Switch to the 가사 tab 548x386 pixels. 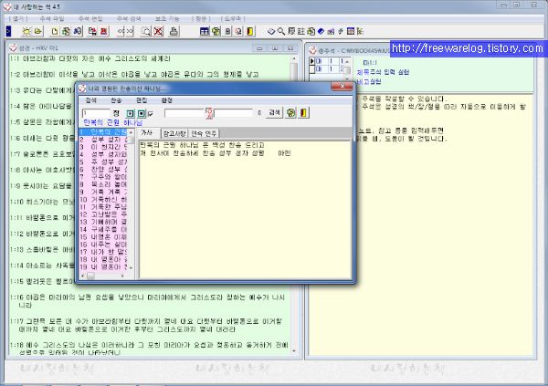click(147, 133)
